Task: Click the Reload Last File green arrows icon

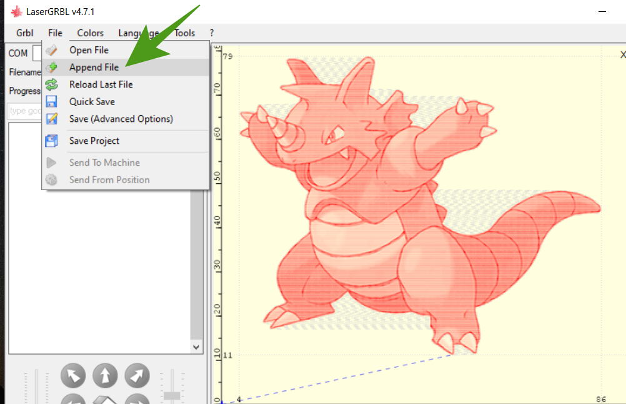Action: [51, 84]
